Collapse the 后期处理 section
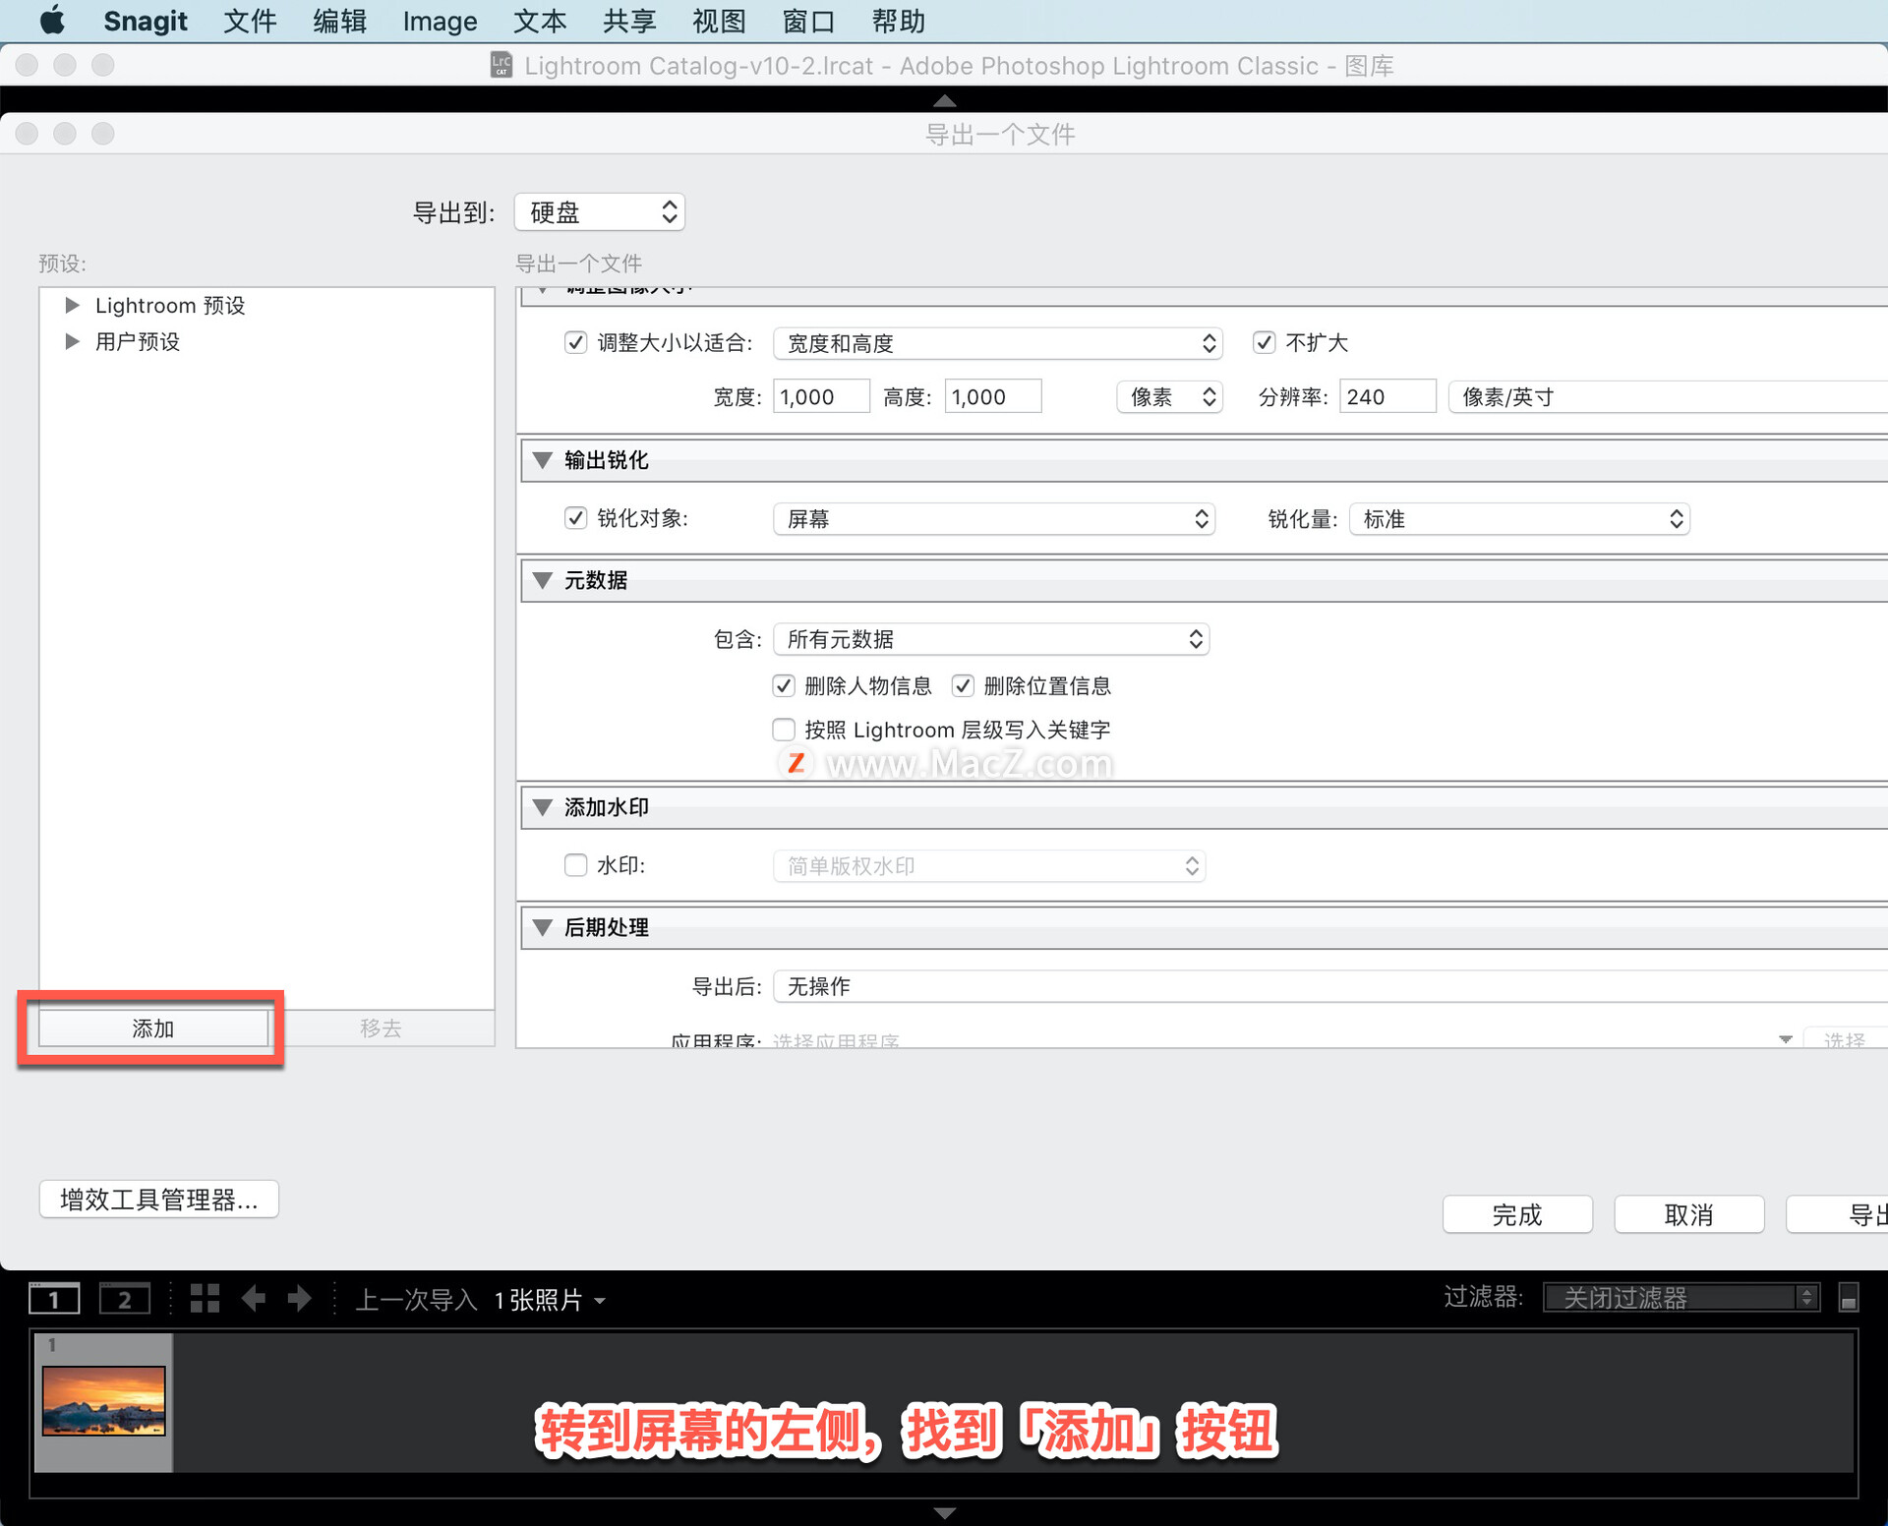Viewport: 1888px width, 1526px height. pos(542,927)
